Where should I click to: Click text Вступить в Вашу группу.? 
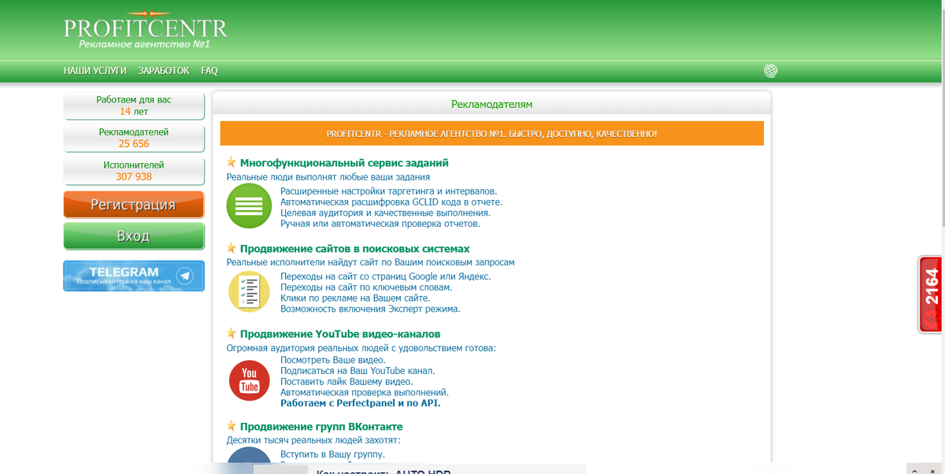click(x=332, y=455)
